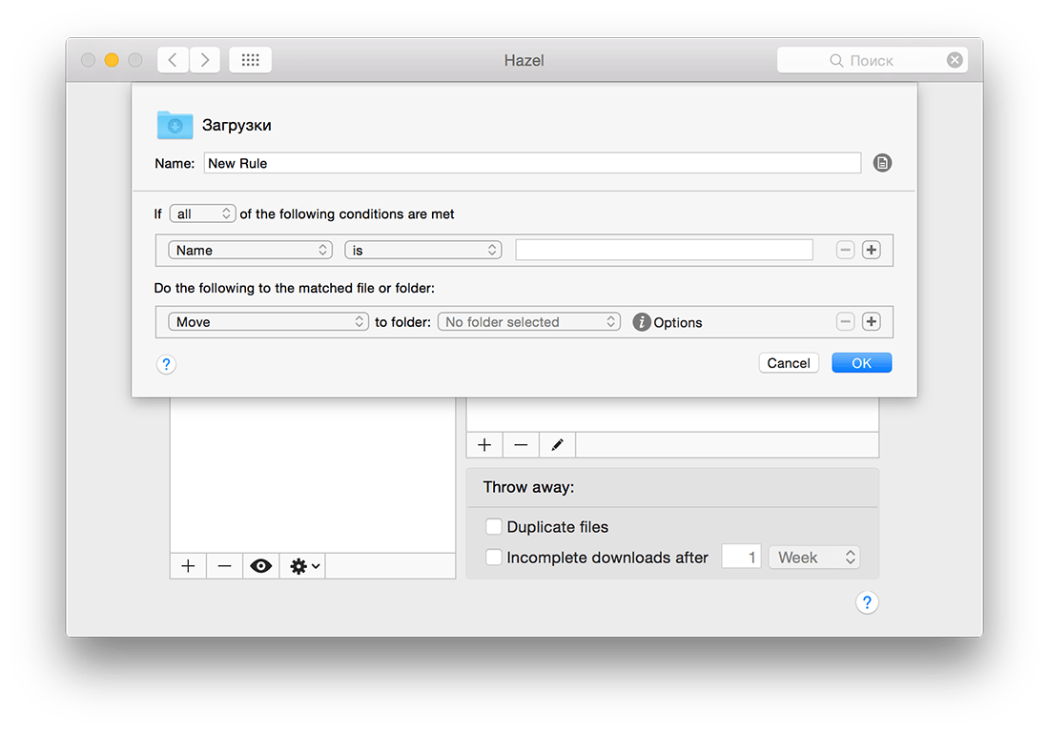Open Hazel help at bottom right
The height and width of the screenshot is (731, 1049).
[867, 602]
